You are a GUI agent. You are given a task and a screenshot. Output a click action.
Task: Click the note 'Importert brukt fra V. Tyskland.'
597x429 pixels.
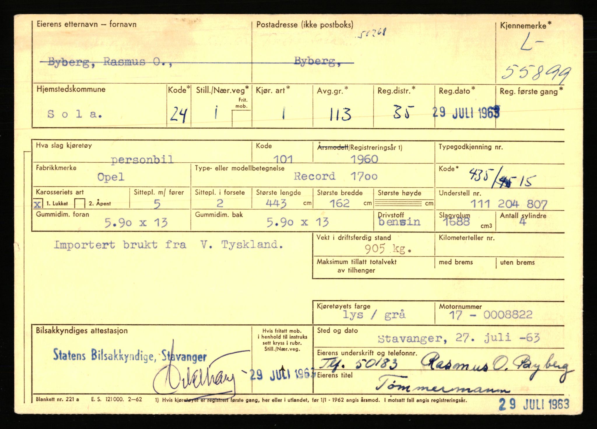click(x=168, y=245)
